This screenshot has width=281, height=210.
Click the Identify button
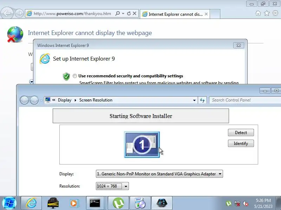[241, 143]
